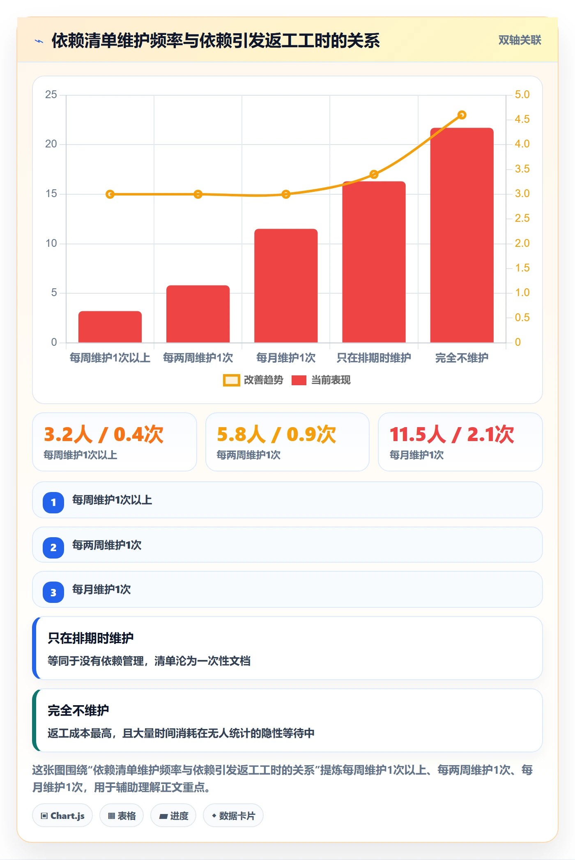The width and height of the screenshot is (575, 860).
Task: Click the 完全不维护 note card heading
Action: click(78, 711)
